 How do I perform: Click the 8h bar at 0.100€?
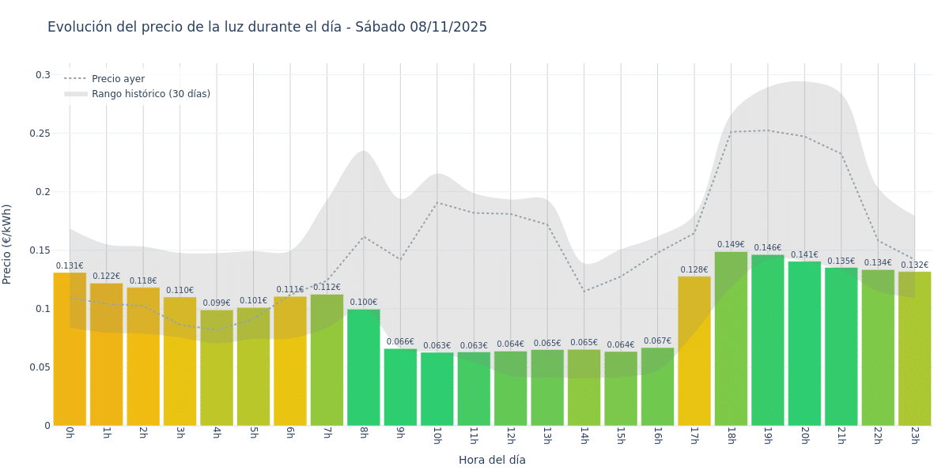[364, 367]
